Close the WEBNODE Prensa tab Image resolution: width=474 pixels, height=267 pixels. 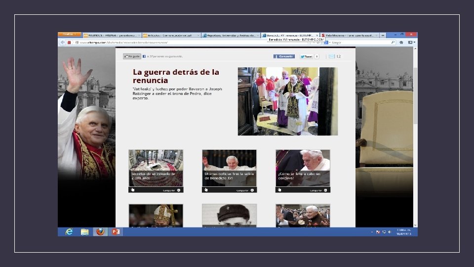139,36
